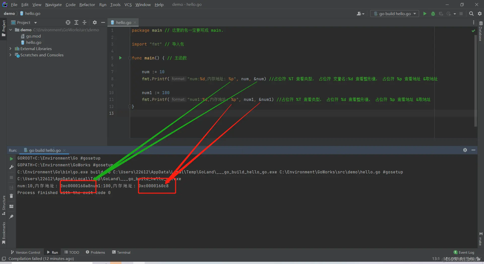Open the File menu
Screen dimensions: 484x264
tap(14, 5)
